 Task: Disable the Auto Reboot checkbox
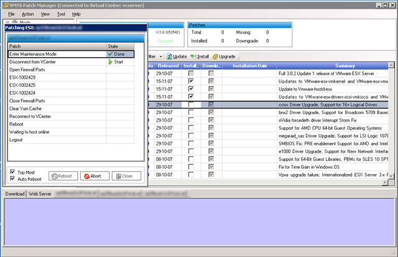tap(14, 179)
